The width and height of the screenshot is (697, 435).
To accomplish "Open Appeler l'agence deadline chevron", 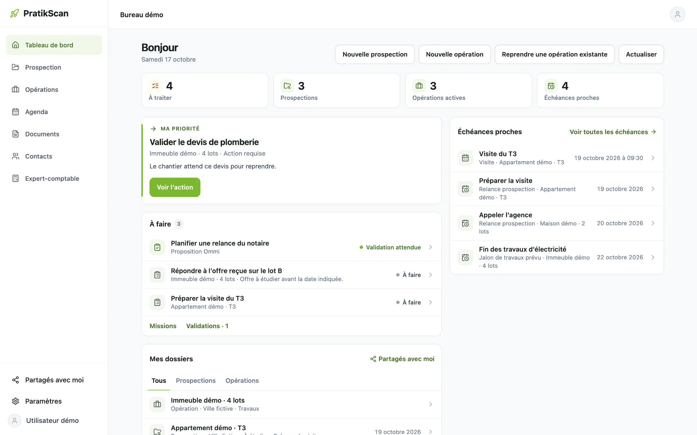I will (653, 223).
